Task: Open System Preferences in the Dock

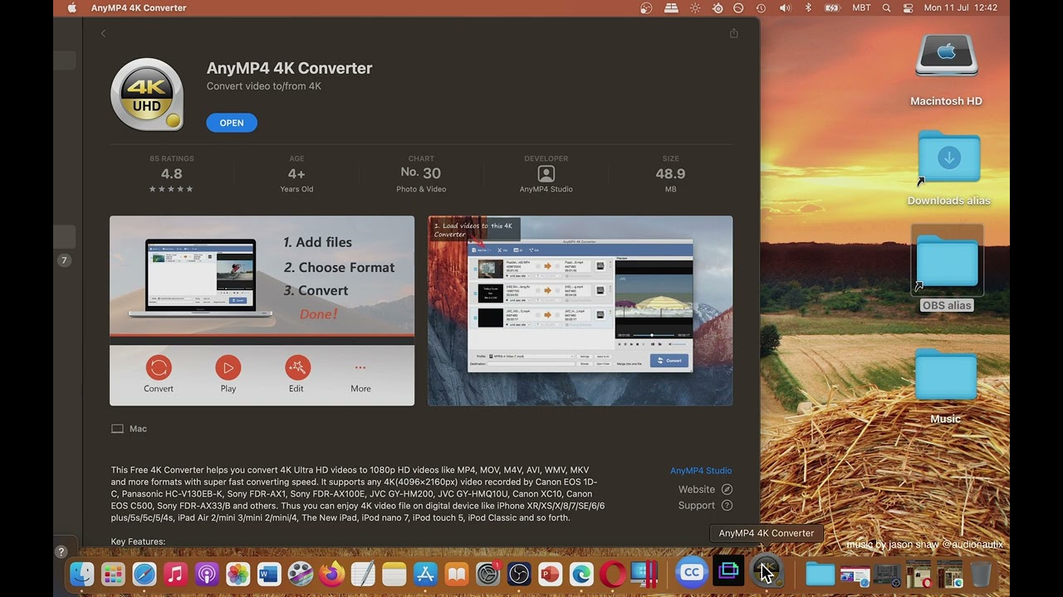Action: pos(488,574)
